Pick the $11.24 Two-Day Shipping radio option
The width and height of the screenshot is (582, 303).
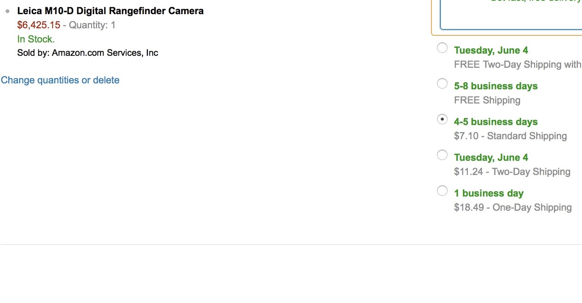point(442,155)
